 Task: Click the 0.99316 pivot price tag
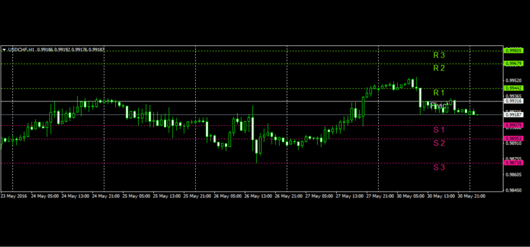tap(514, 101)
